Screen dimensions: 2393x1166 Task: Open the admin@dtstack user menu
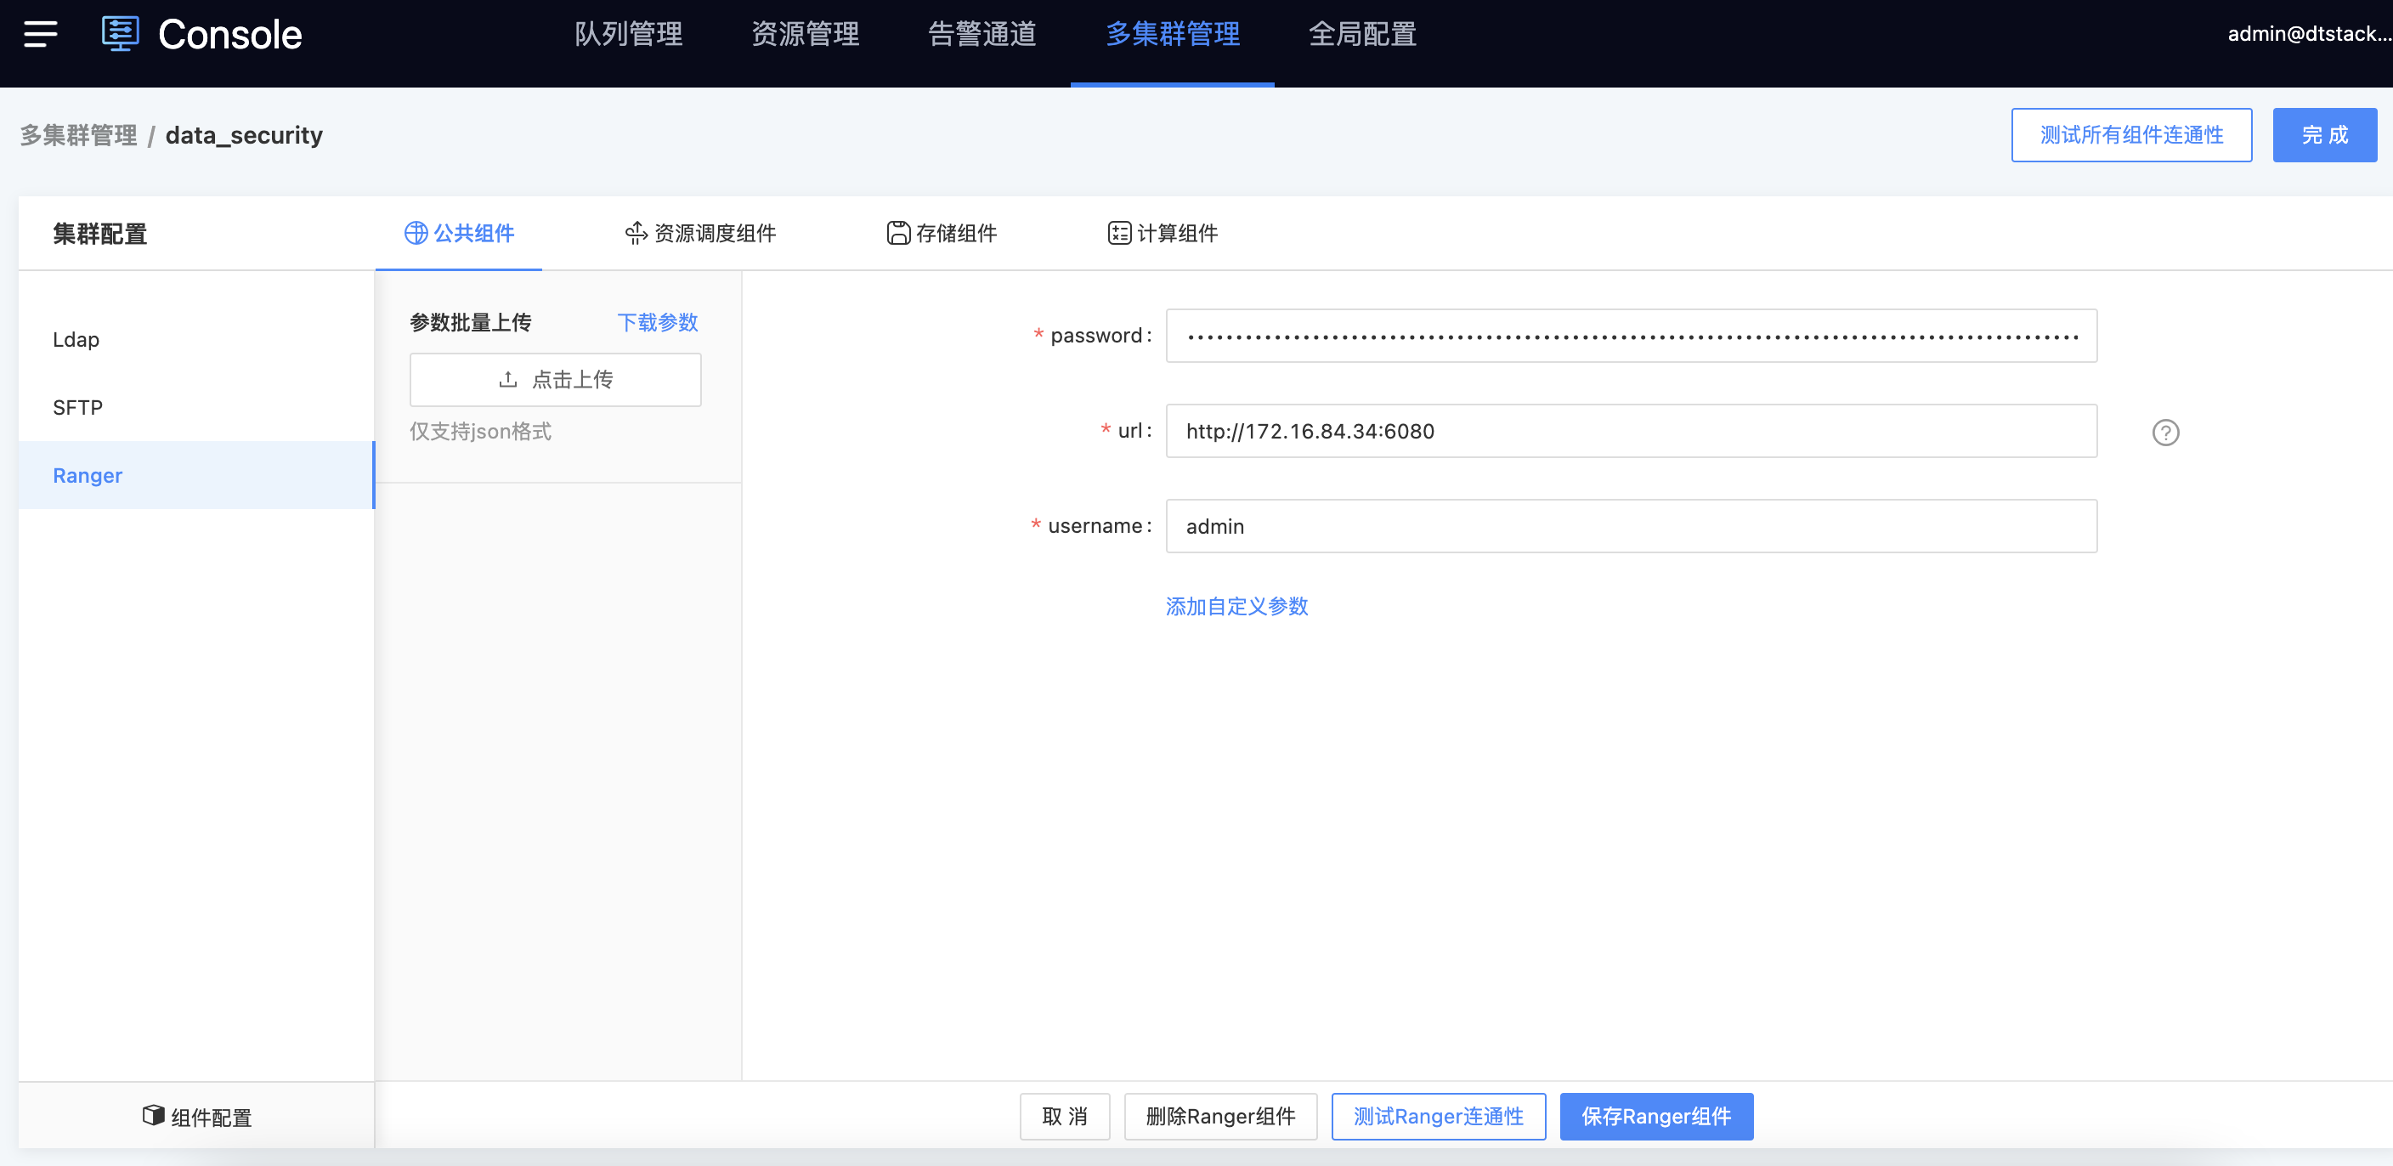(2309, 34)
